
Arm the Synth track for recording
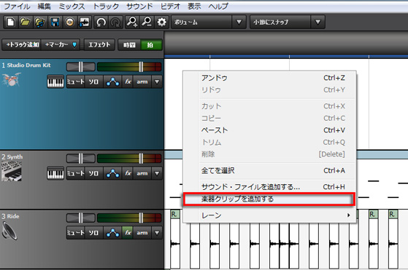pos(142,173)
